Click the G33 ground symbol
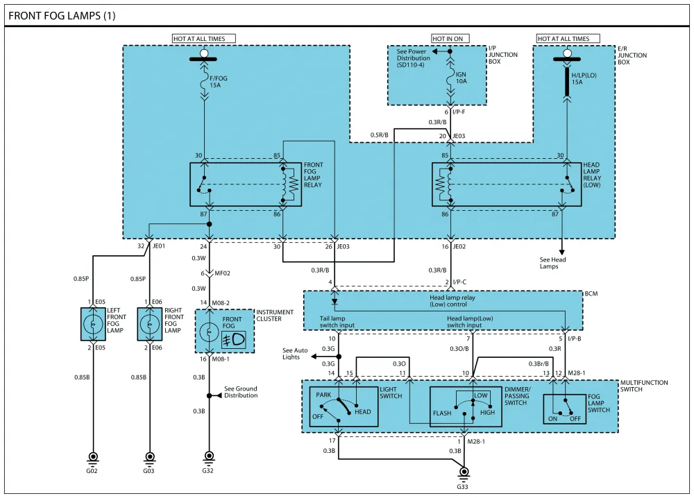The height and width of the screenshot is (498, 694). tap(464, 473)
